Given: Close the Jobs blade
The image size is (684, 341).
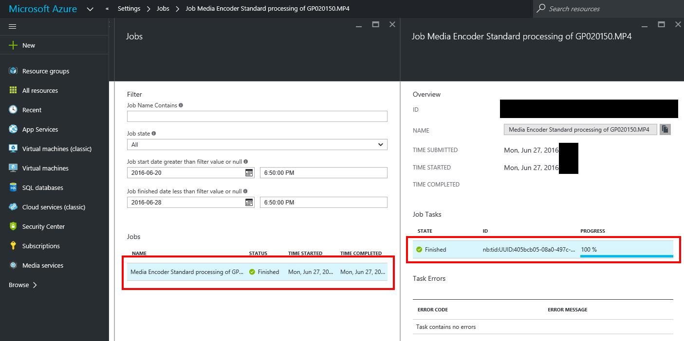Looking at the screenshot, I should point(392,24).
